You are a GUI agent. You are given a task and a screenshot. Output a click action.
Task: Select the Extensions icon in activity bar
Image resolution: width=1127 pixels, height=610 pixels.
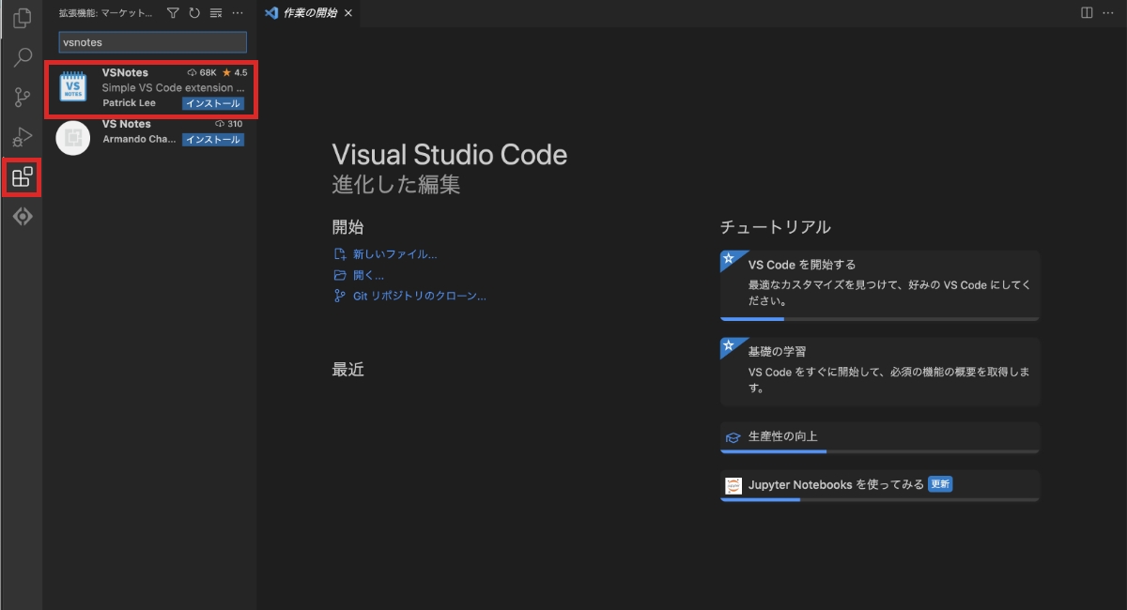coord(22,176)
